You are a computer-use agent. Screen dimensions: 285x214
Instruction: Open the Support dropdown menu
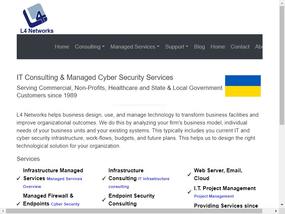coord(177,47)
